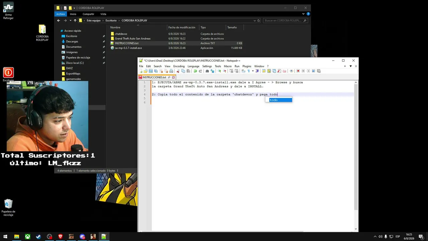
Task: Open Folder as Workspace toolbar icon
Action: tap(285, 71)
